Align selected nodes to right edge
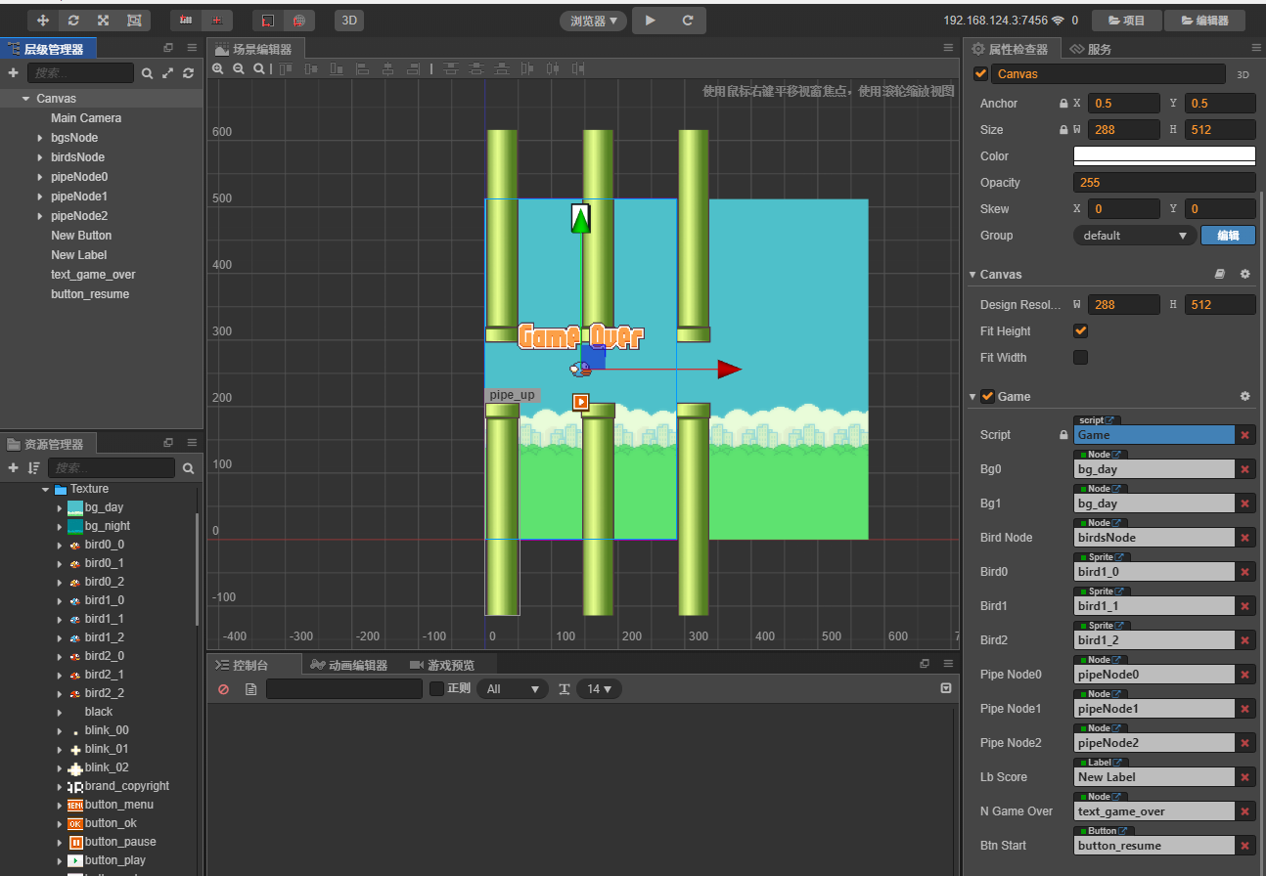Viewport: 1266px width, 876px height. 413,68
